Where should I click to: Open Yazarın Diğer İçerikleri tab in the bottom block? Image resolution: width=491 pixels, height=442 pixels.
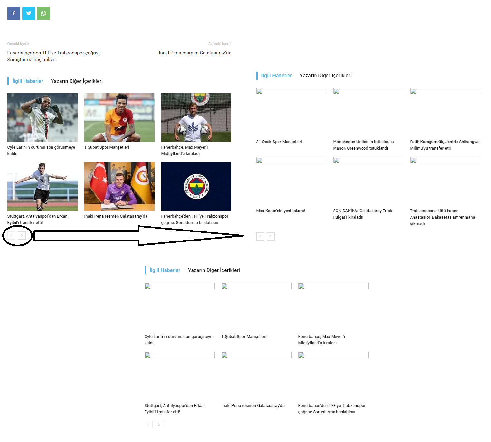coord(214,270)
